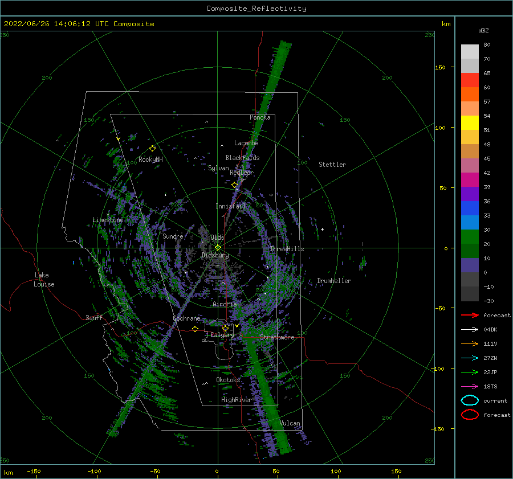Click the 22JP legend label

(490, 372)
